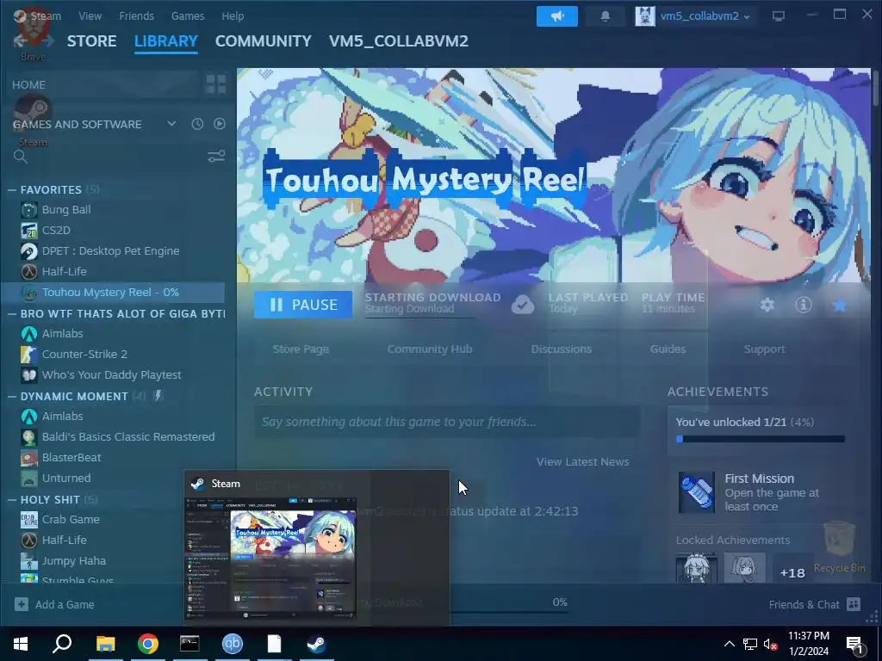Click the First Mission achievement icon

click(x=696, y=491)
